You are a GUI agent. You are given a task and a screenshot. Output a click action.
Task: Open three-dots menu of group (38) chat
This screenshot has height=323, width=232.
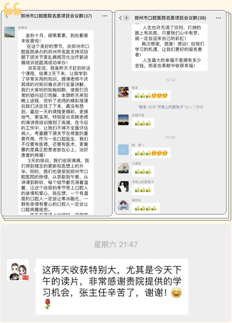(219, 18)
